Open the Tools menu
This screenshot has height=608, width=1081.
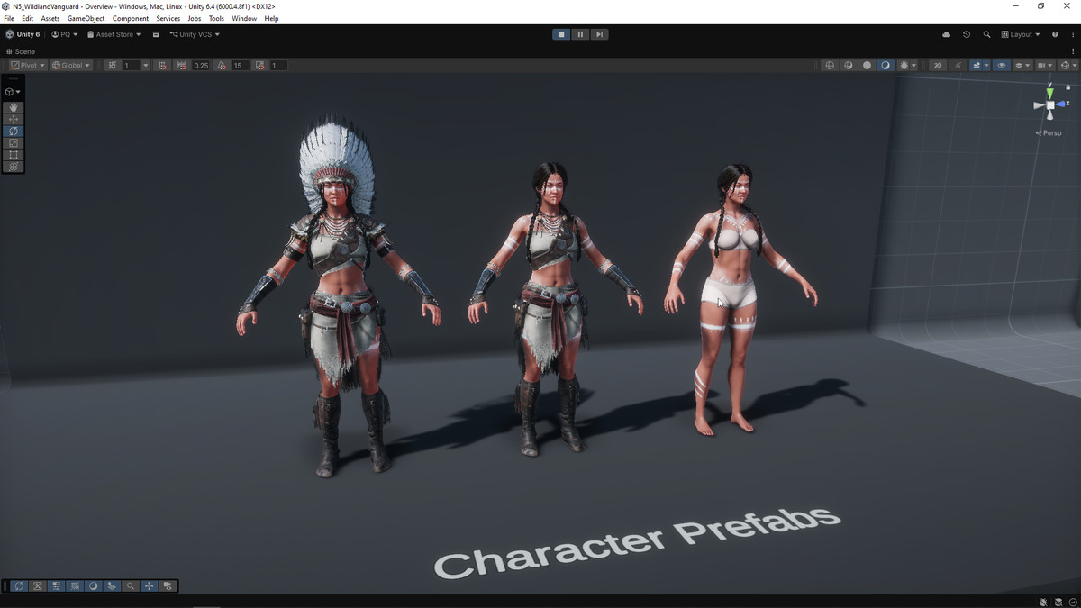click(216, 18)
